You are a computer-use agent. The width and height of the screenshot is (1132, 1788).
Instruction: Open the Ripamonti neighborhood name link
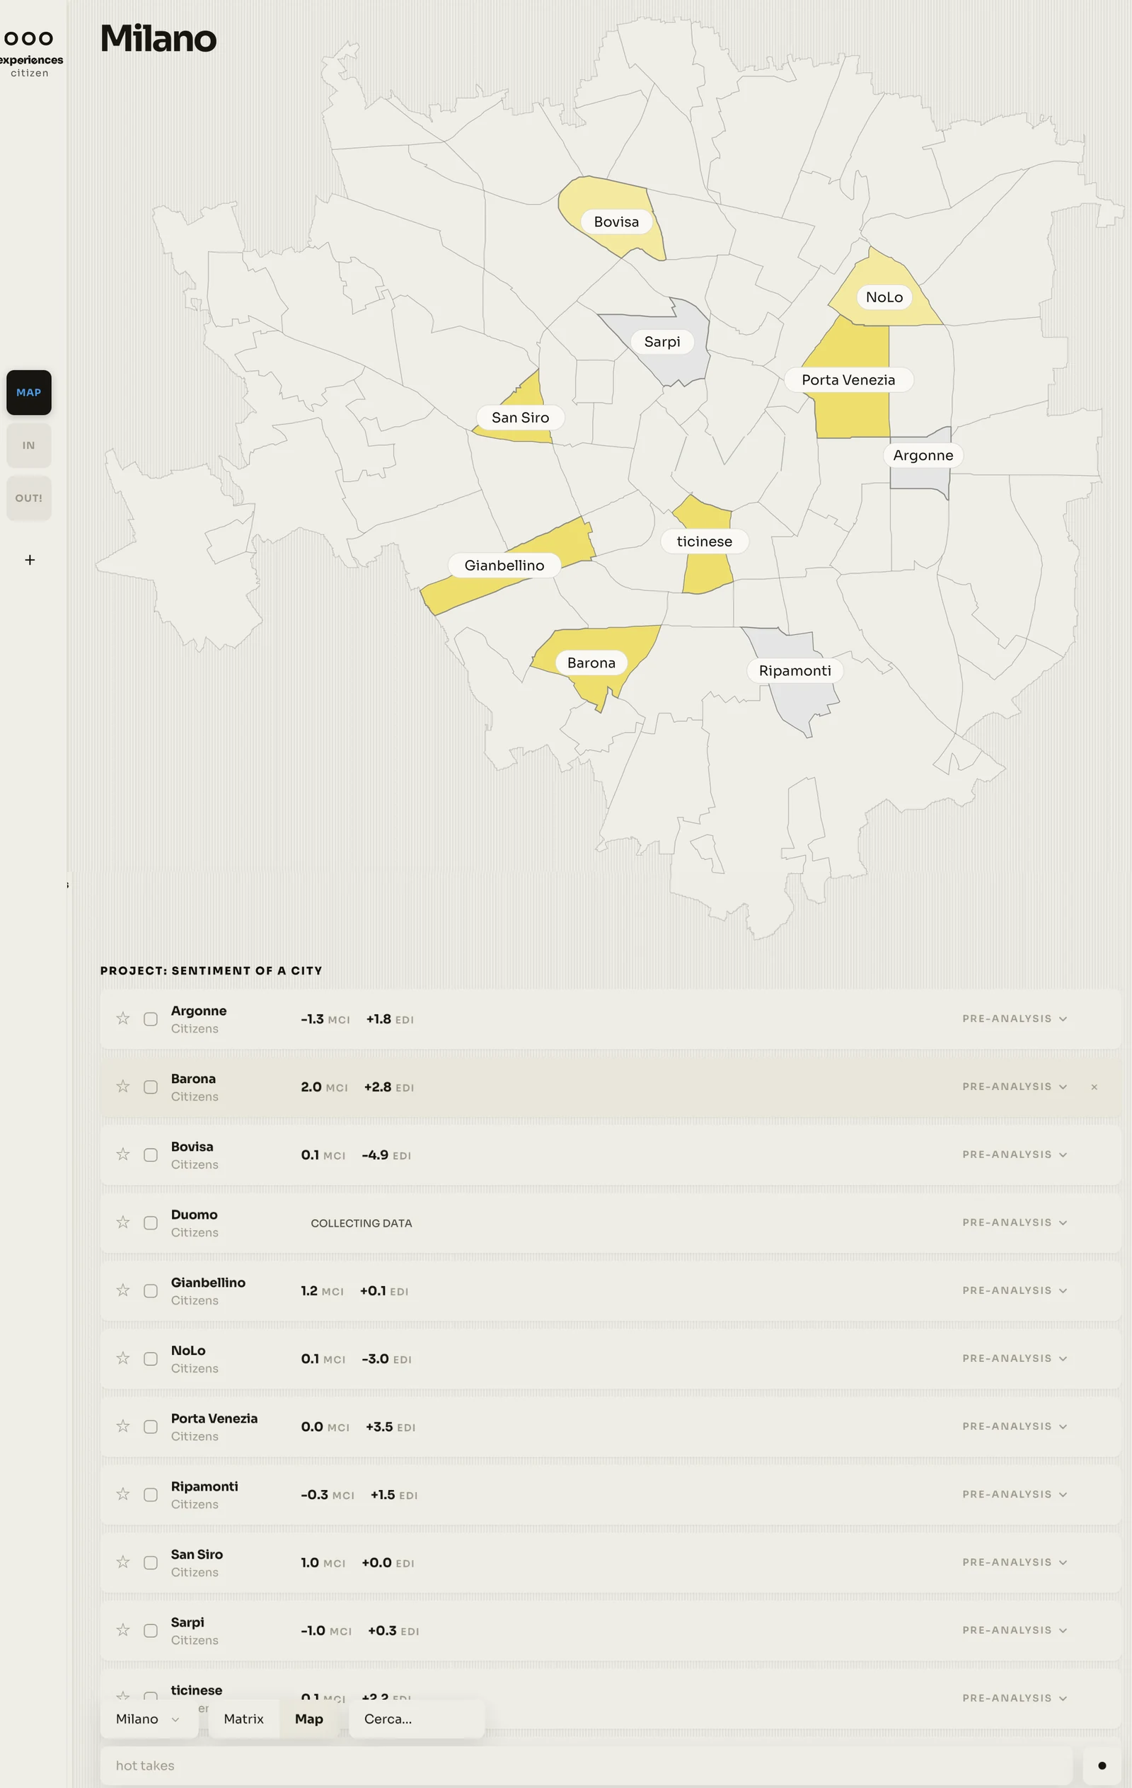[204, 1486]
